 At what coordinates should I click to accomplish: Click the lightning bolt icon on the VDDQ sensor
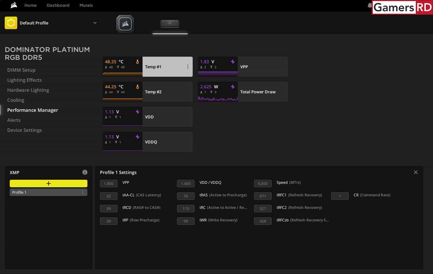[138, 137]
